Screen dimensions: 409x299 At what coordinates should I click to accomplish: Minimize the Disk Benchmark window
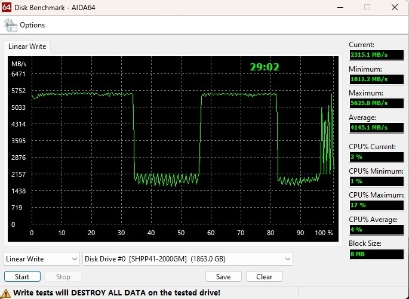click(x=340, y=7)
